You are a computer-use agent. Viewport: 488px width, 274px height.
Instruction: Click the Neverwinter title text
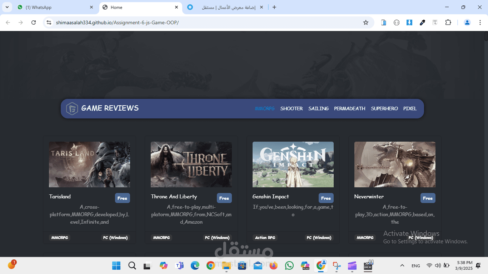[369, 197]
